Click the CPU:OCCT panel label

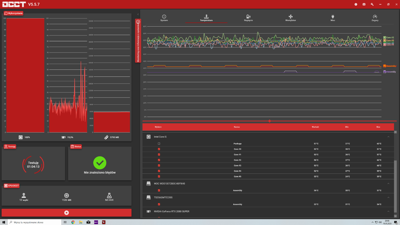[11, 186]
